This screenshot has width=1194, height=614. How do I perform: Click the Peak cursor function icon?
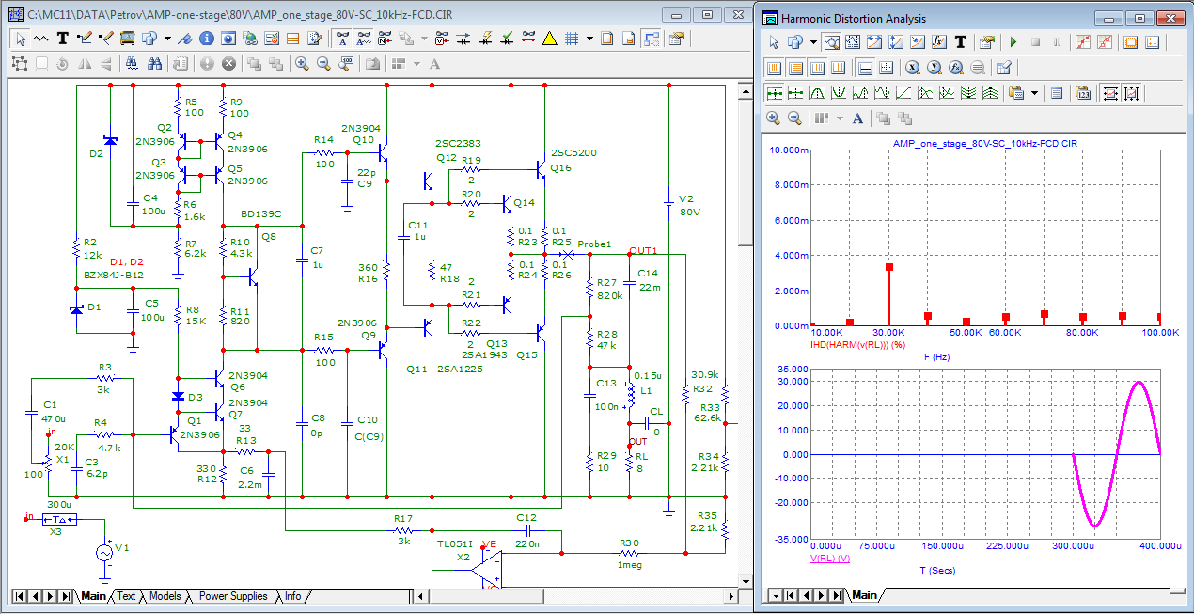pyautogui.click(x=818, y=93)
